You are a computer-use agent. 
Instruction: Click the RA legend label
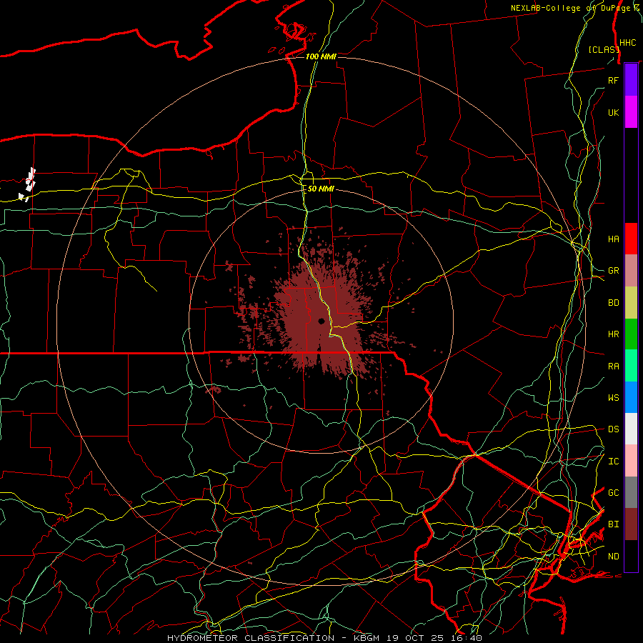tap(613, 367)
